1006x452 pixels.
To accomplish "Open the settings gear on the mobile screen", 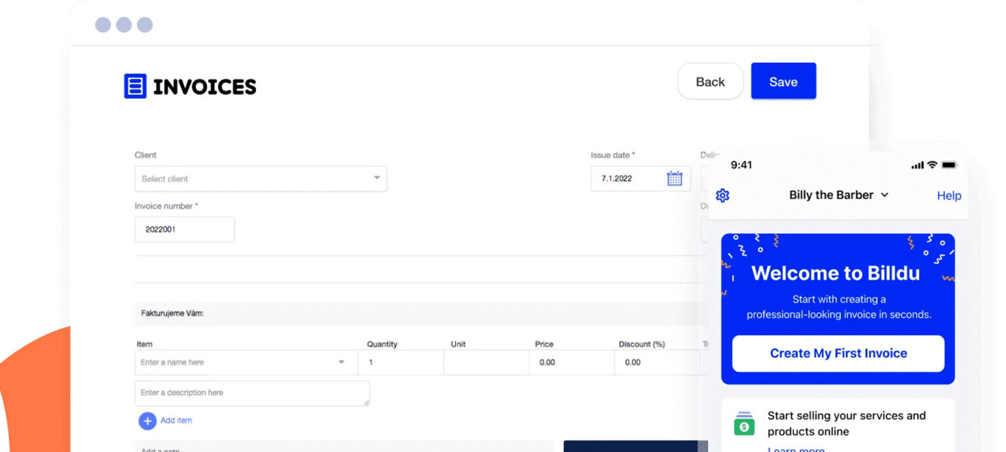I will pos(722,195).
